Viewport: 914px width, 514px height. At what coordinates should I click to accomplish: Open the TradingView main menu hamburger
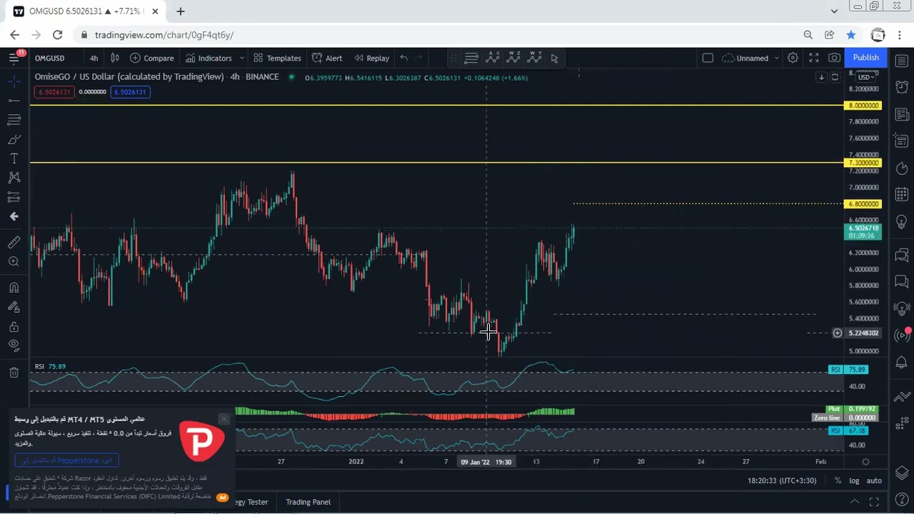(14, 58)
